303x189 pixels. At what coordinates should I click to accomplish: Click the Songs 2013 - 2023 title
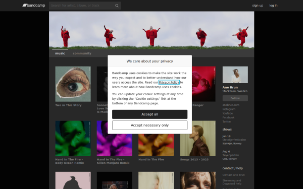(194, 159)
